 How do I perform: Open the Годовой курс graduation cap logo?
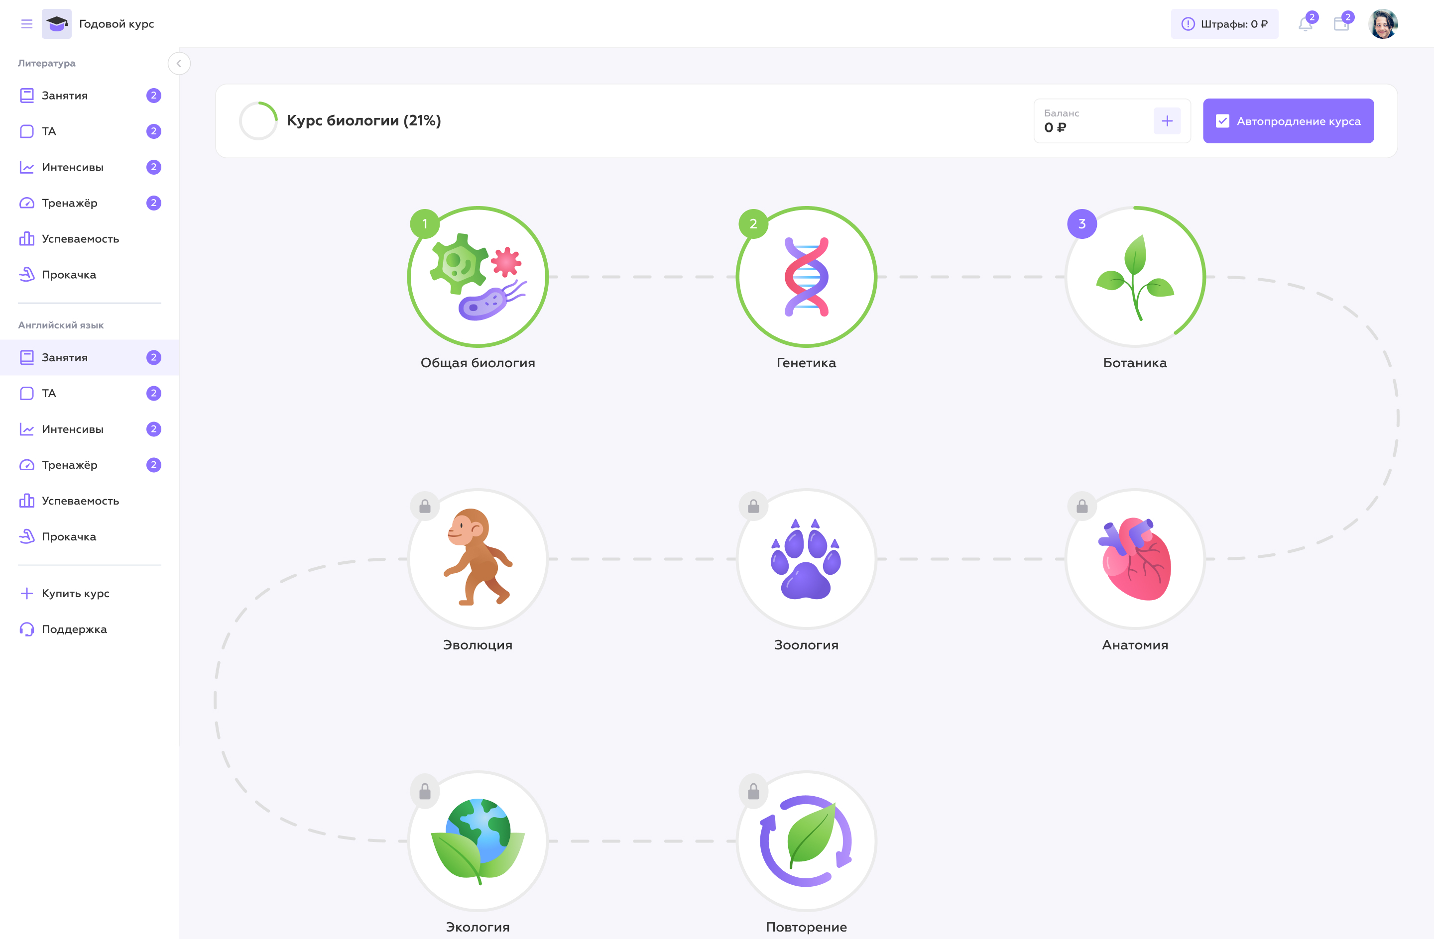(x=57, y=24)
